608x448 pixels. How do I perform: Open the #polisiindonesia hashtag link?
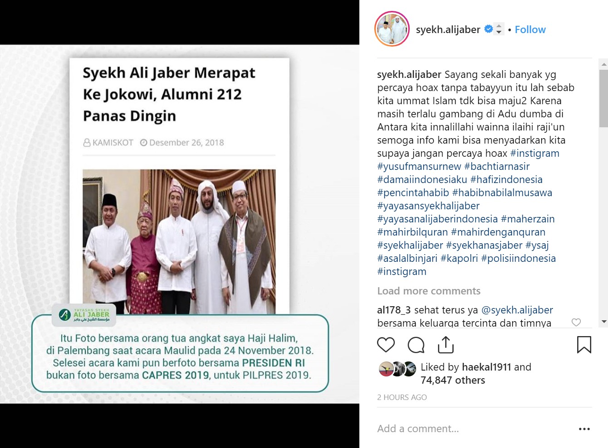(518, 258)
